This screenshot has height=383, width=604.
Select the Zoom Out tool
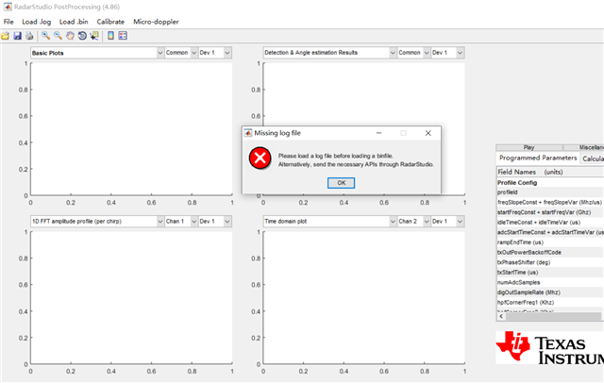pos(58,36)
